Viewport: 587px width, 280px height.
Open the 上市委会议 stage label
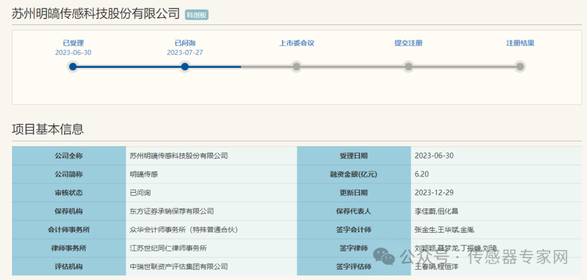click(297, 43)
